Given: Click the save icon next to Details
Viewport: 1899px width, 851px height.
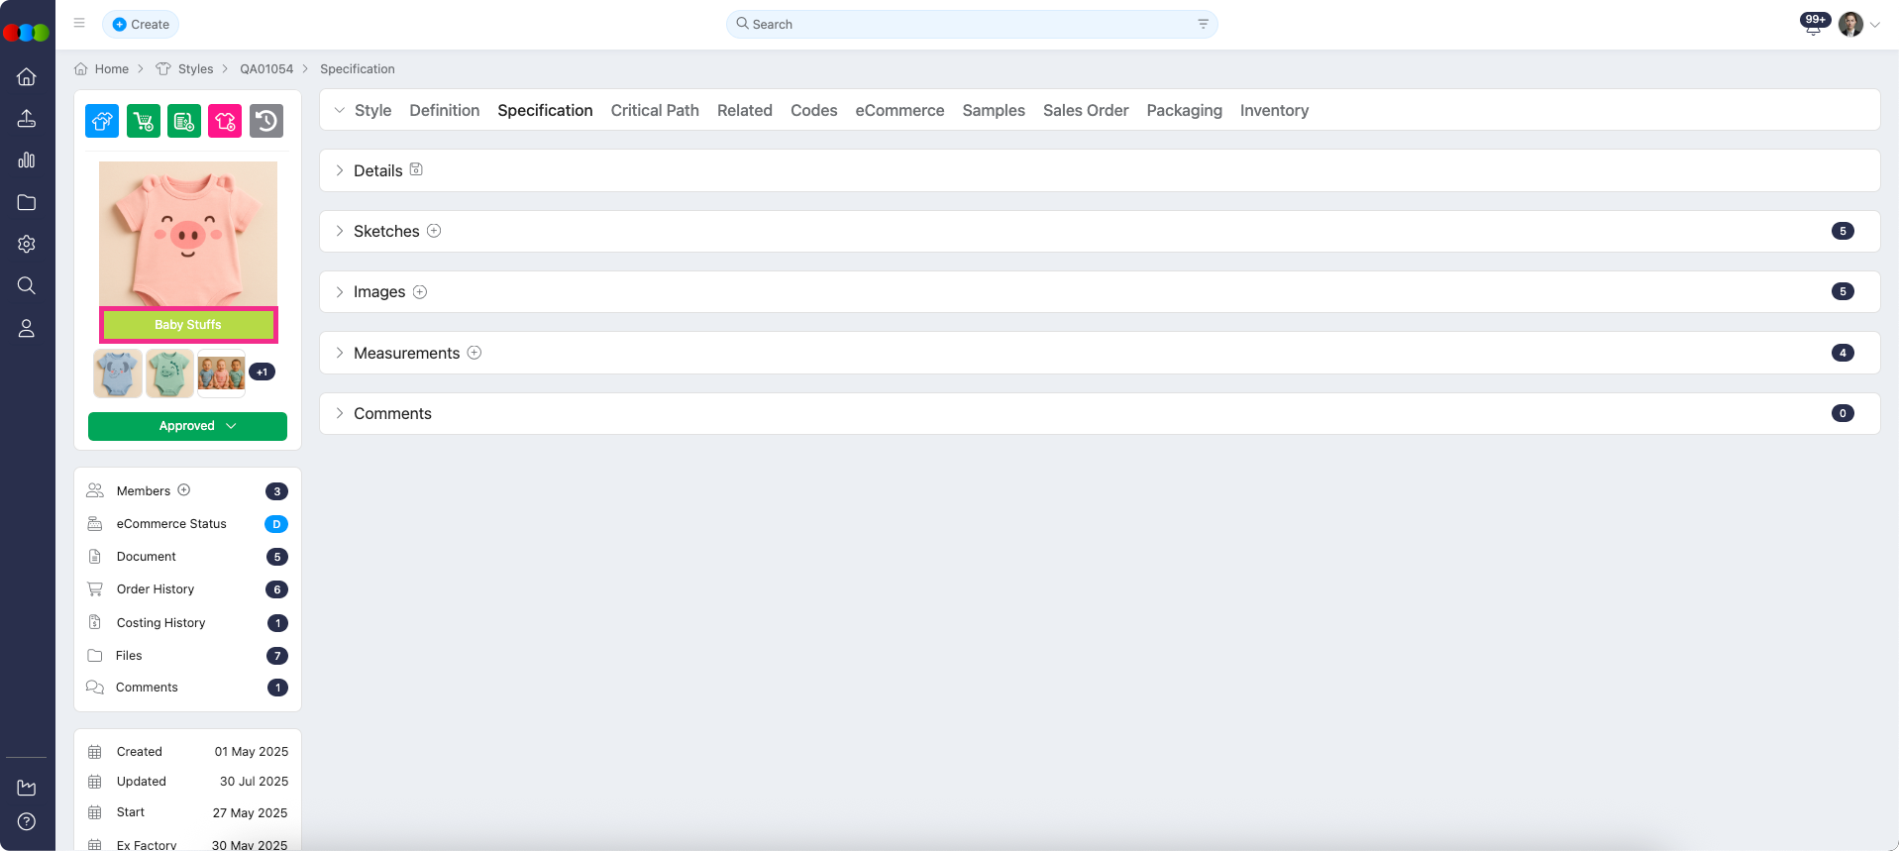Looking at the screenshot, I should [416, 169].
